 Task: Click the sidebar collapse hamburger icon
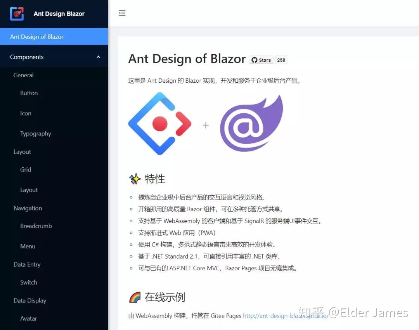(x=122, y=13)
